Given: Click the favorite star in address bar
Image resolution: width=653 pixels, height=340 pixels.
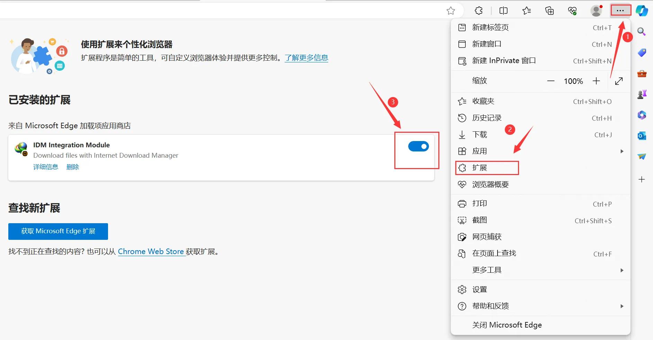Looking at the screenshot, I should click(x=450, y=11).
